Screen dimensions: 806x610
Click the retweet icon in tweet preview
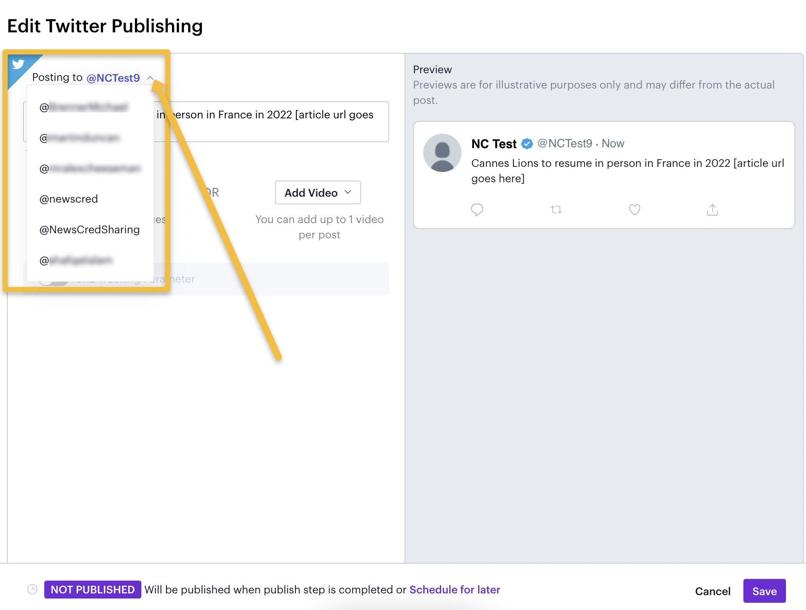click(x=556, y=209)
